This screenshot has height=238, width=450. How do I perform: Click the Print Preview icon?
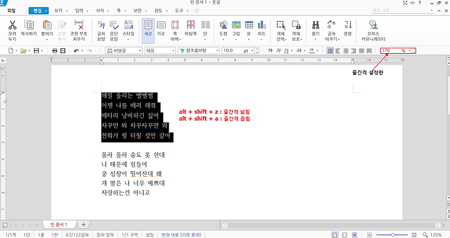(63, 51)
